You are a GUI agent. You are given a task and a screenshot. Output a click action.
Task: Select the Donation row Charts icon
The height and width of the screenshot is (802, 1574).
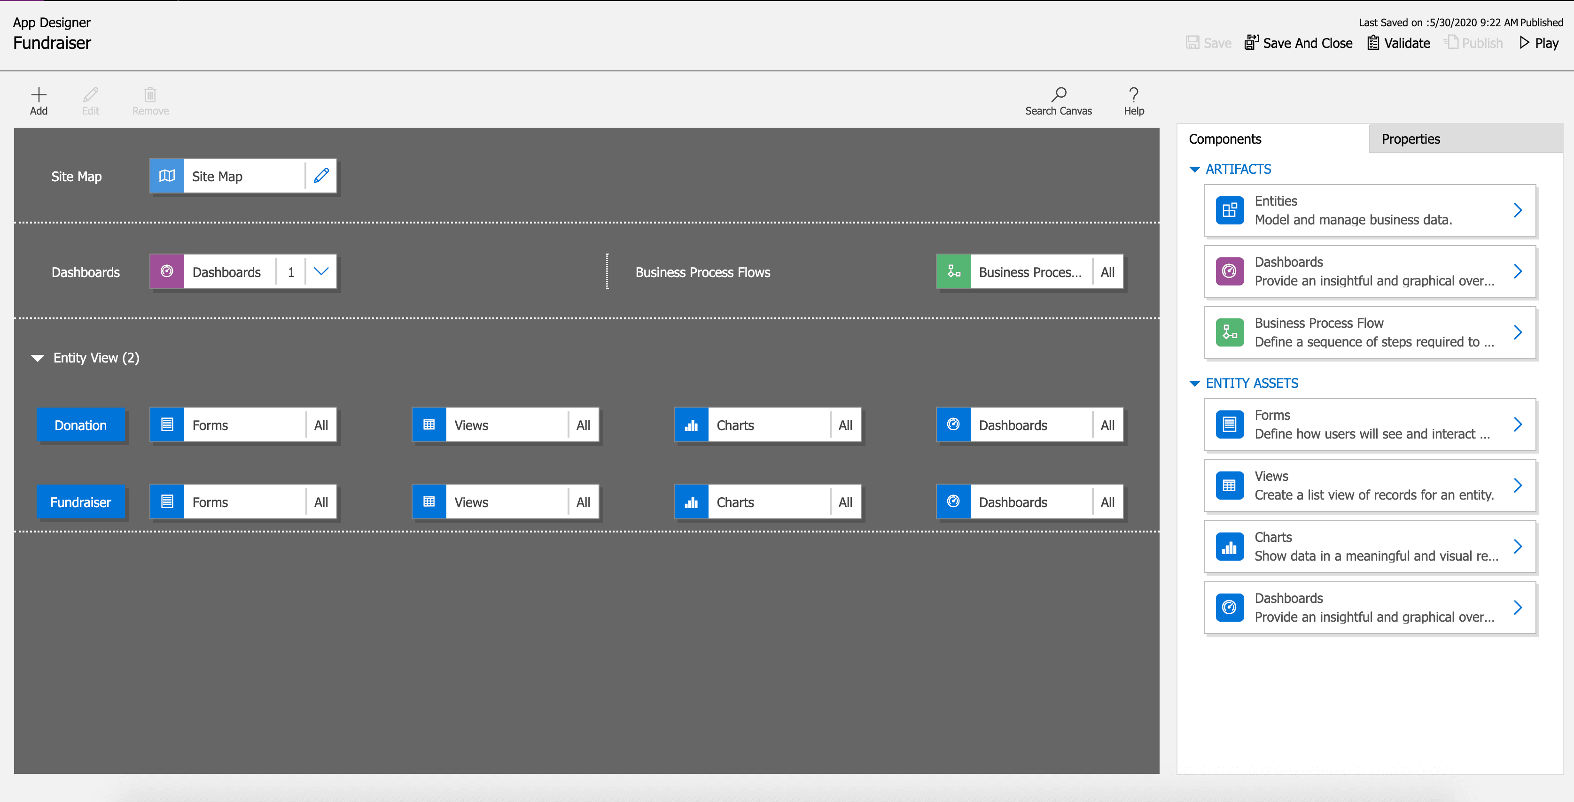point(691,425)
